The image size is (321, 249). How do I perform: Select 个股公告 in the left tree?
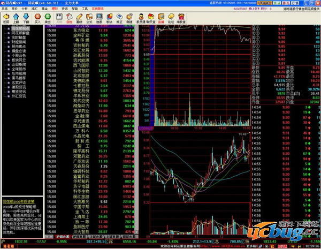pos(19,55)
